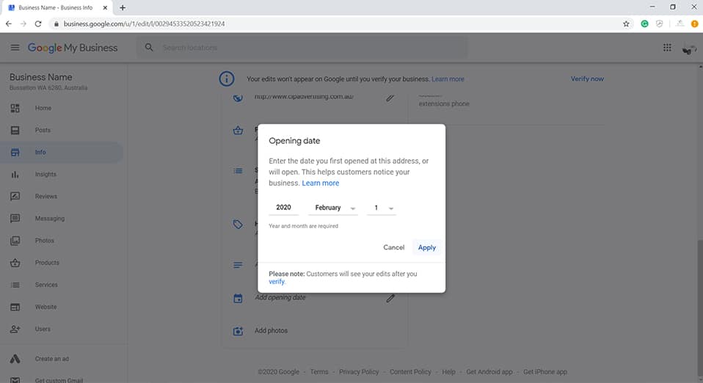Click the Google My Business logo
703x383 pixels.
(x=73, y=48)
